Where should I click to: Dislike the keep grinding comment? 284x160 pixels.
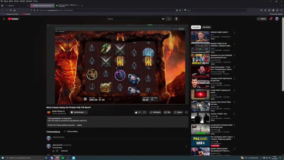tap(57, 151)
